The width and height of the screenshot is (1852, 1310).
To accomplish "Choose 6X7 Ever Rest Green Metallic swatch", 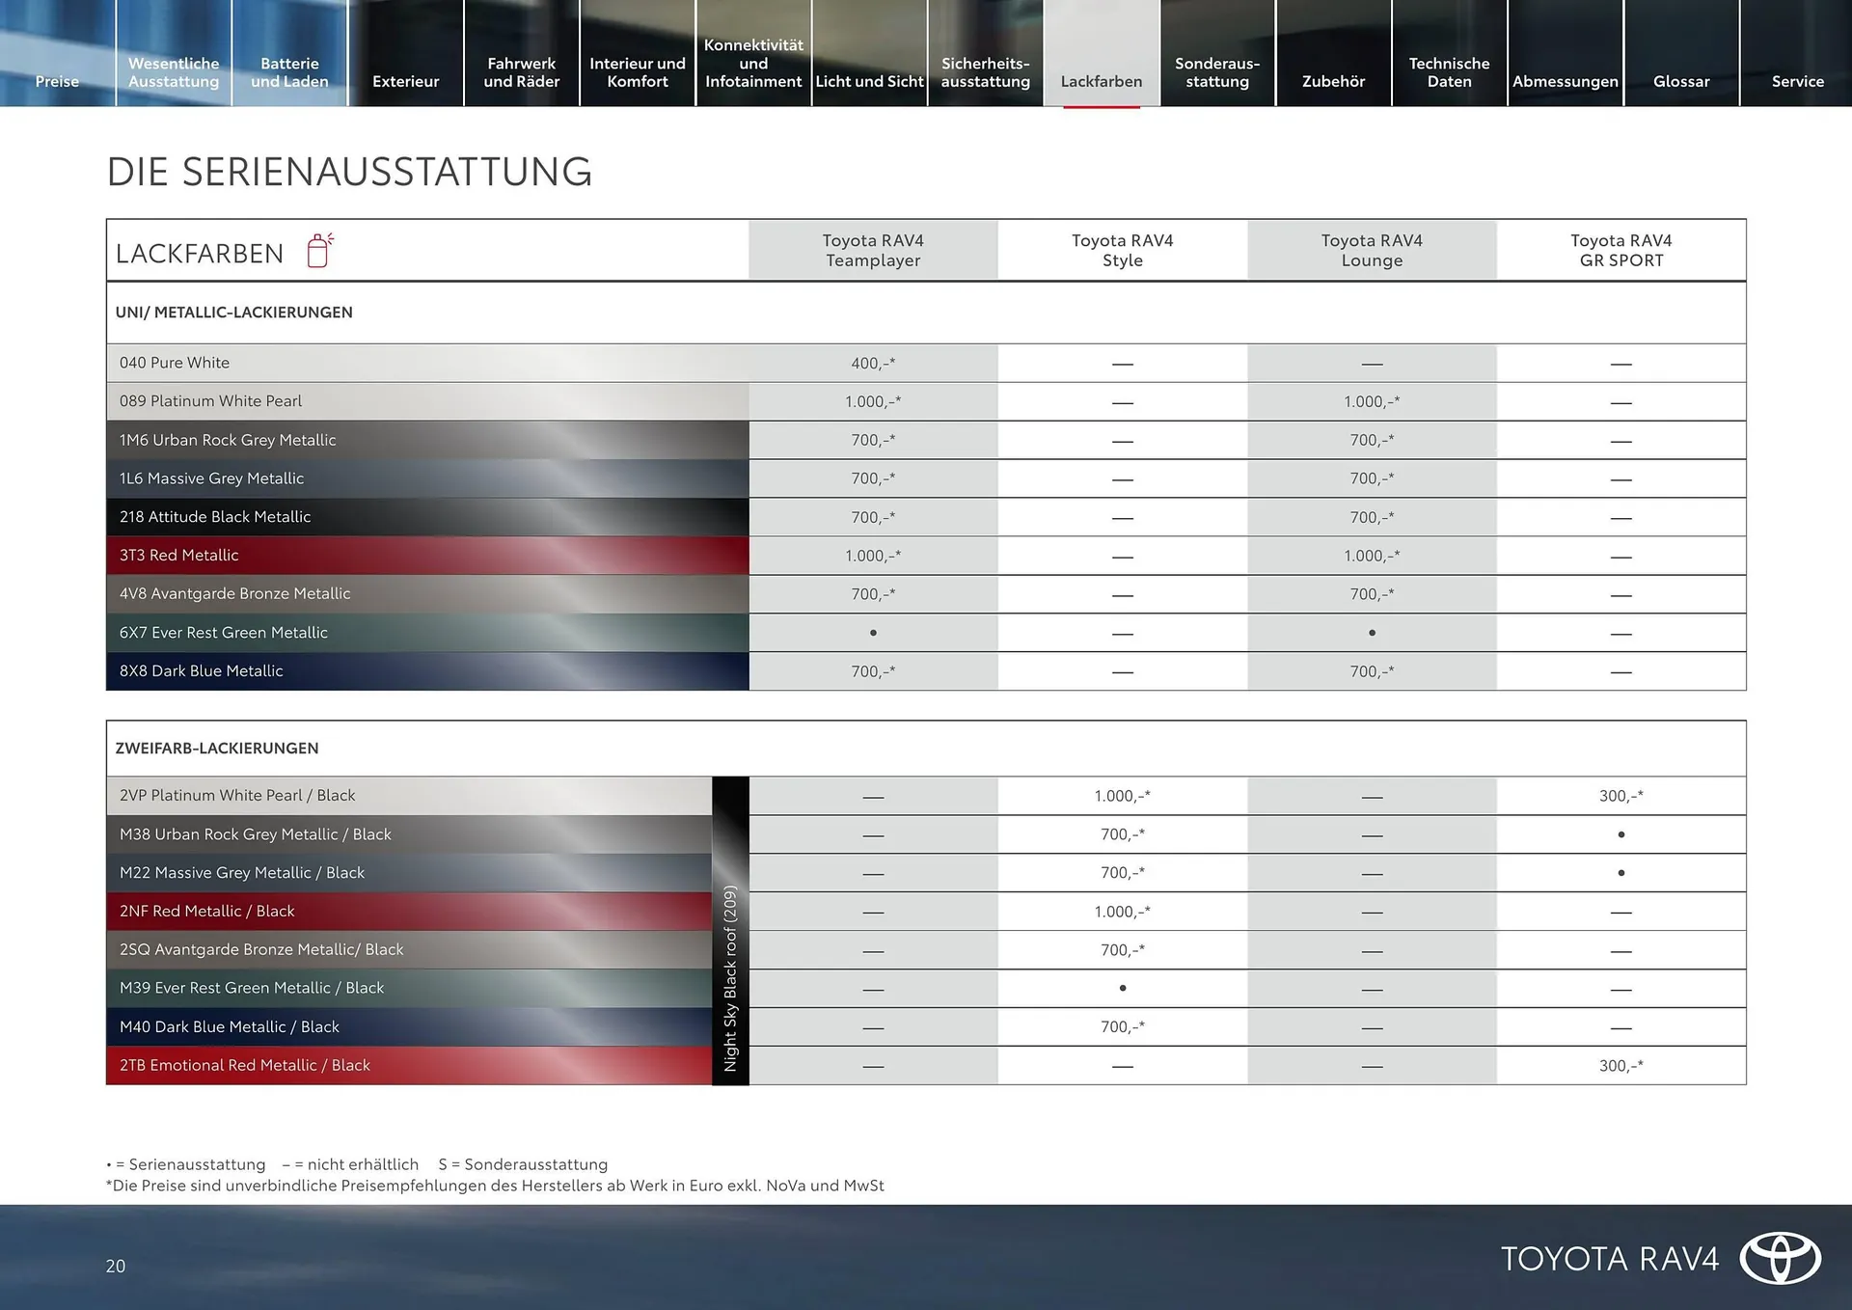I will click(427, 633).
